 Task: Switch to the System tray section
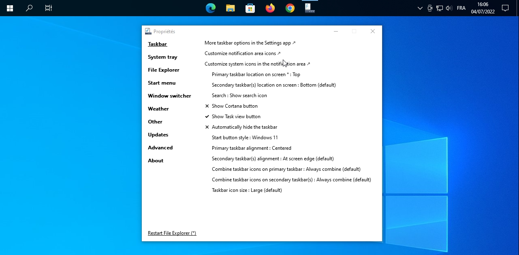coord(162,57)
